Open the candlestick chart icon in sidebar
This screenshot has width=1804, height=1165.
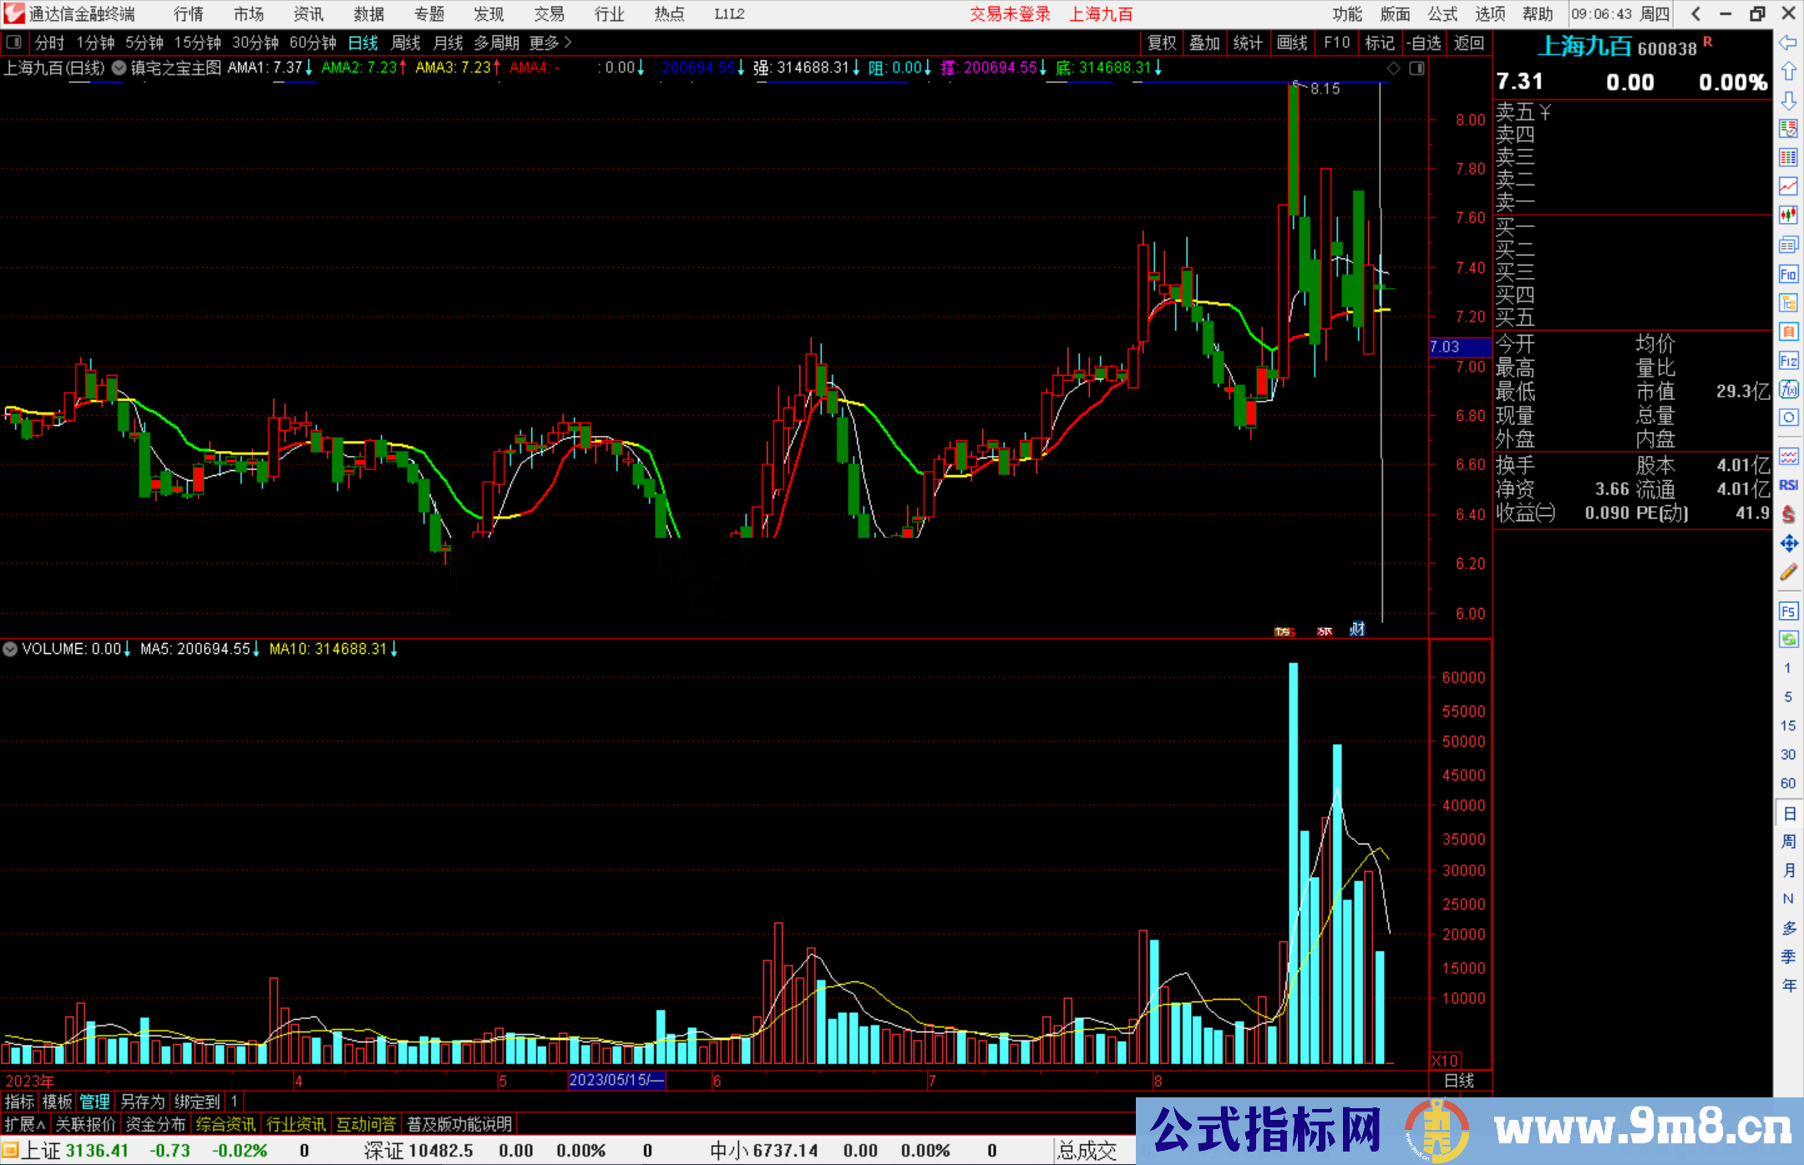[1788, 215]
